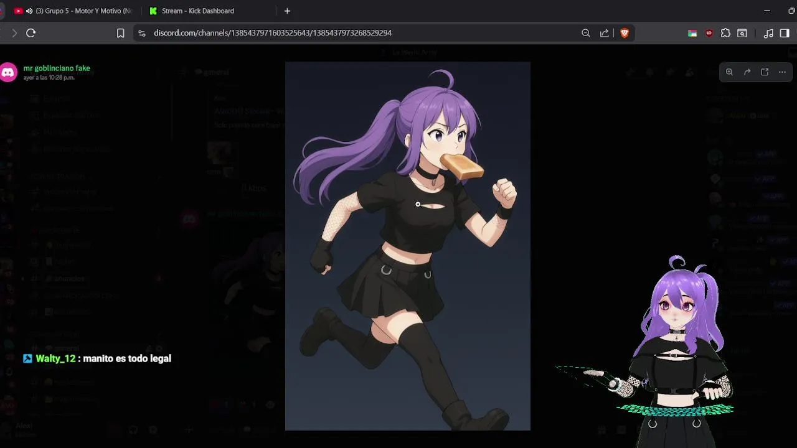Go forward using the browser forward arrow
The height and width of the screenshot is (448, 797).
click(x=14, y=33)
